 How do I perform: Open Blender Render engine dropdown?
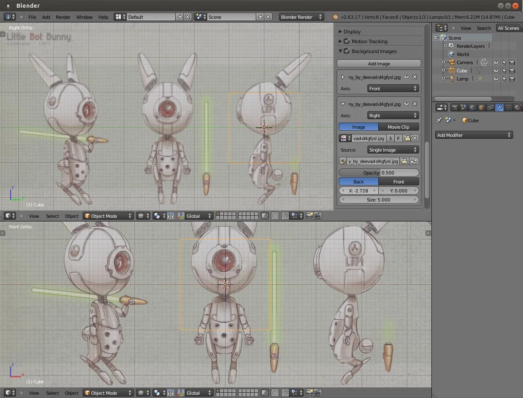pos(302,17)
